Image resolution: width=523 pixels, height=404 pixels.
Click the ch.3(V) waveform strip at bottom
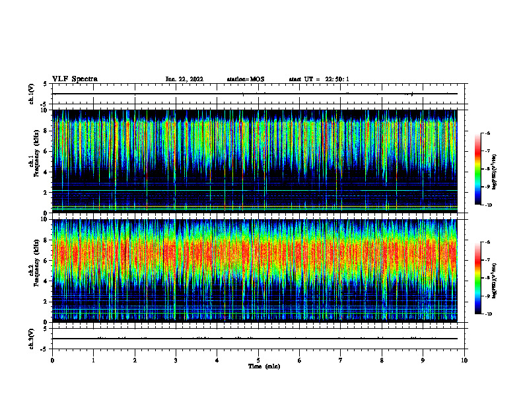(x=258, y=339)
